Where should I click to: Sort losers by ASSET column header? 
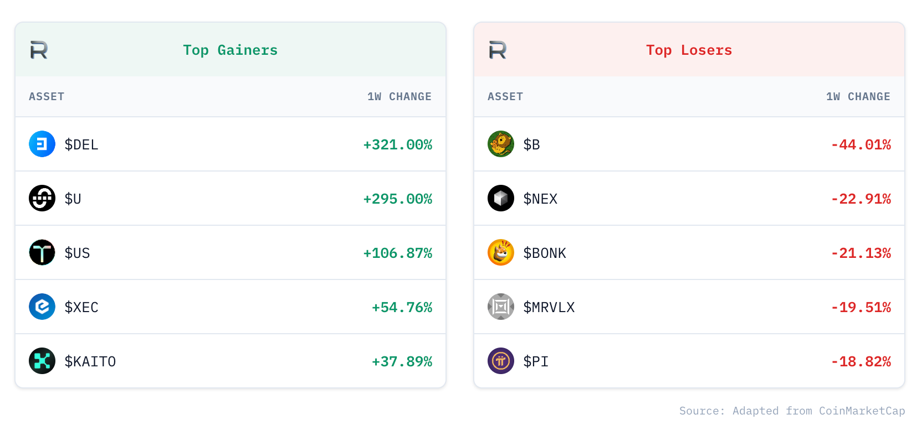click(505, 96)
